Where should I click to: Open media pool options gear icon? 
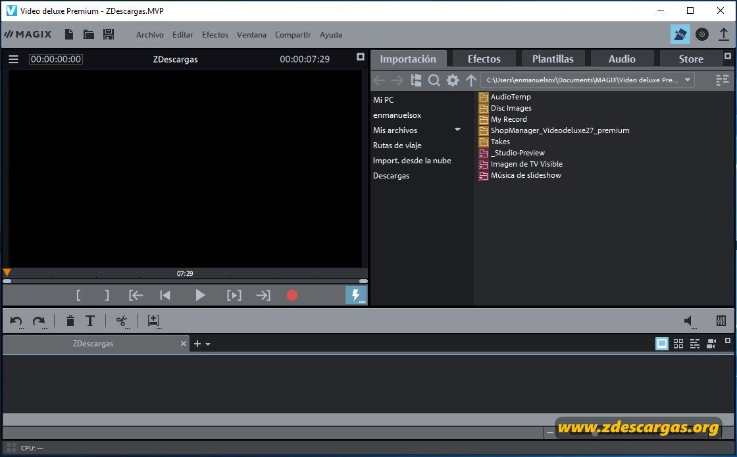[x=453, y=80]
